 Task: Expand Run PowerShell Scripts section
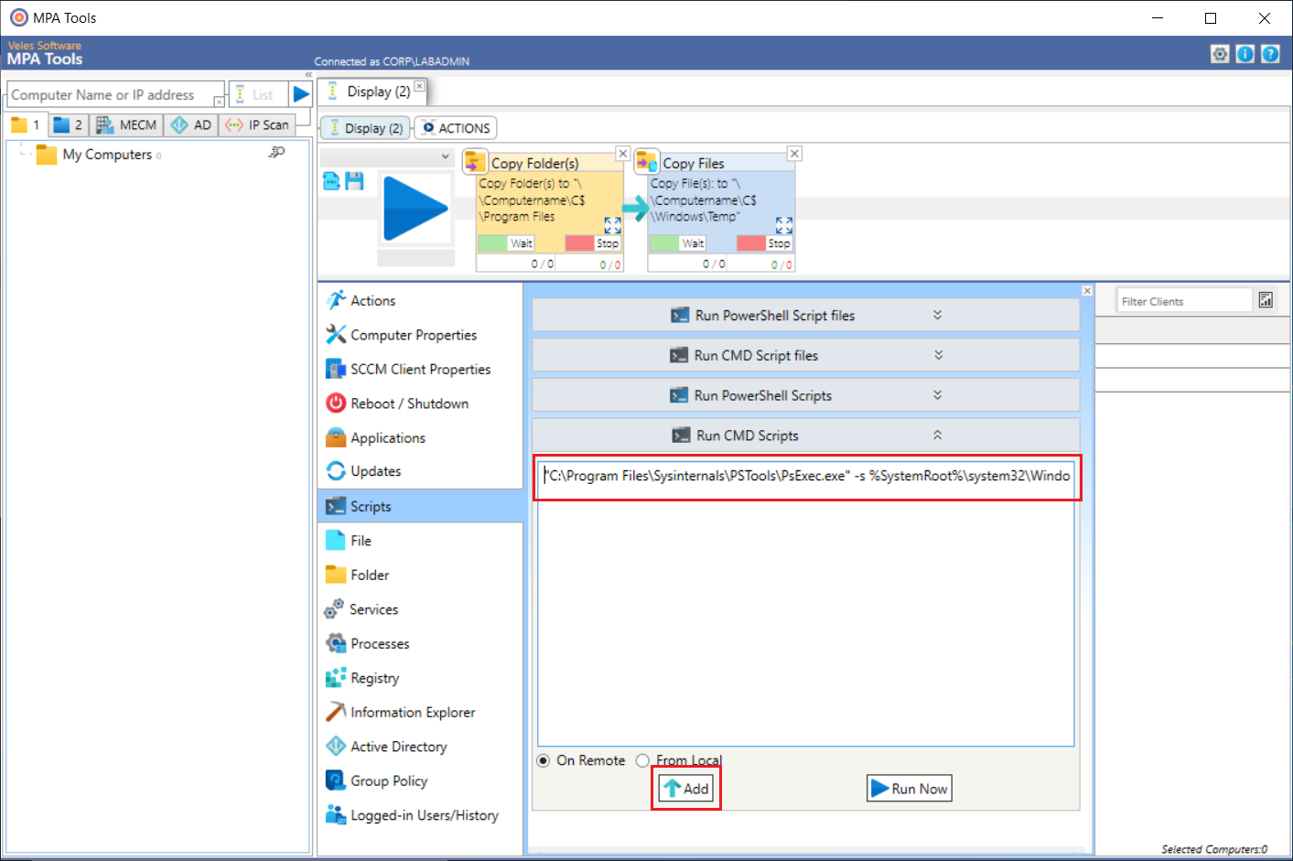805,395
